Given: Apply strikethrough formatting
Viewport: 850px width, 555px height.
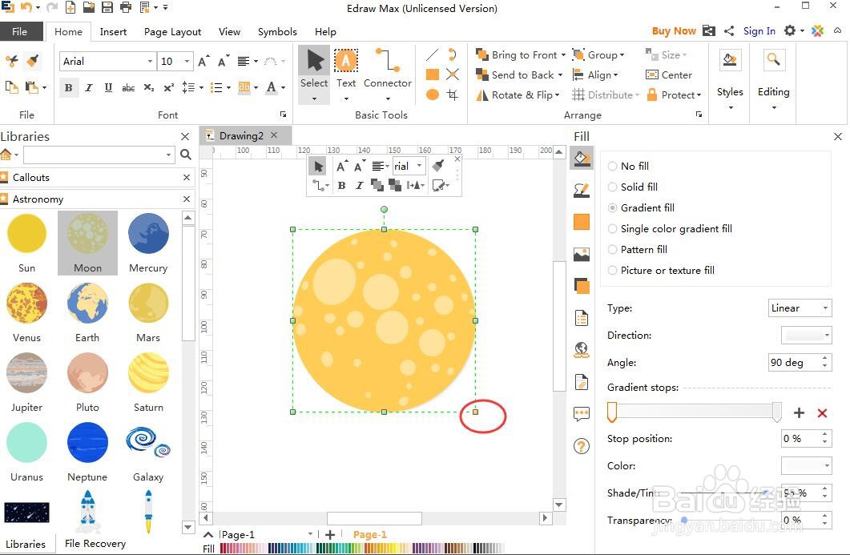Looking at the screenshot, I should [128, 87].
